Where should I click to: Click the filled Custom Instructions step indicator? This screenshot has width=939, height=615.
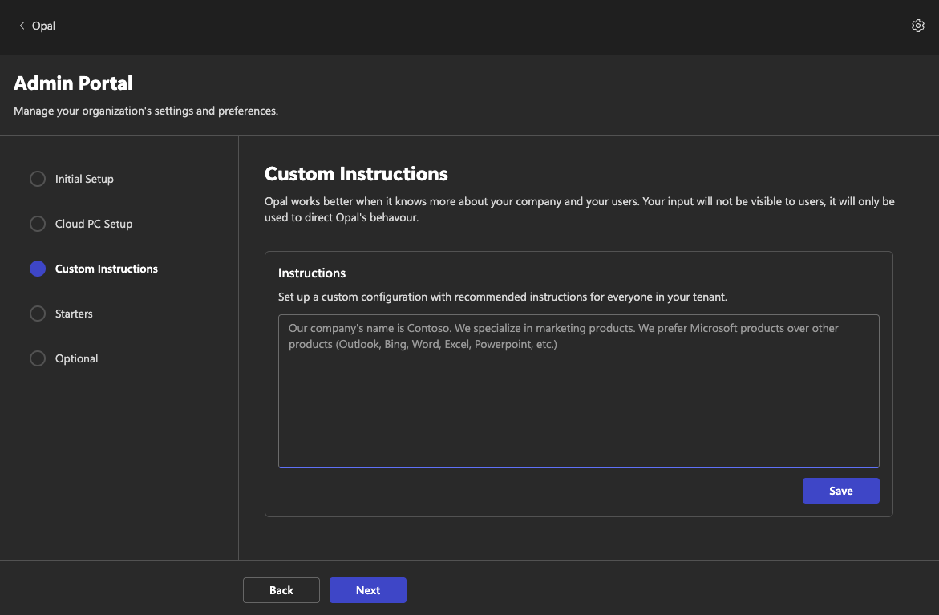click(x=38, y=269)
